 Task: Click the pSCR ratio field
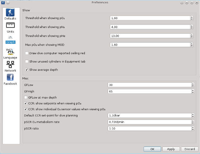149,128
